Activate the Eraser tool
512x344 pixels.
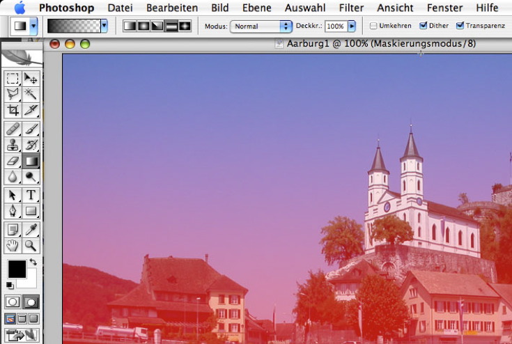pos(13,162)
